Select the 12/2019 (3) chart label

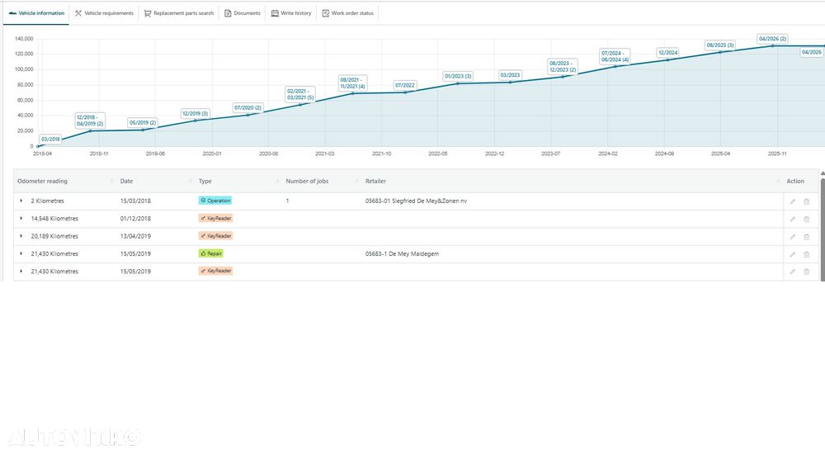pyautogui.click(x=196, y=113)
